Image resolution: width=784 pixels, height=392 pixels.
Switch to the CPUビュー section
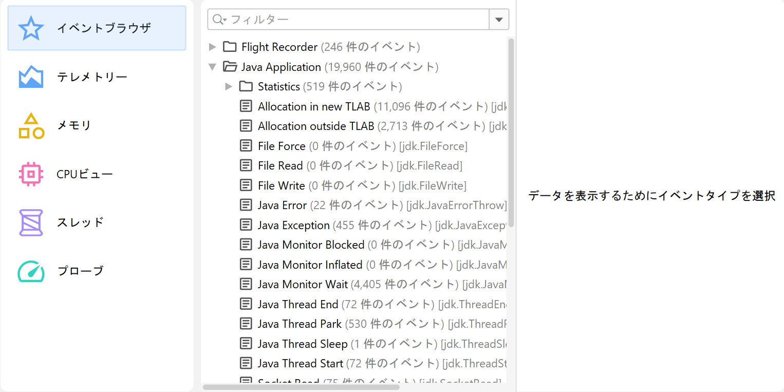[x=97, y=174]
